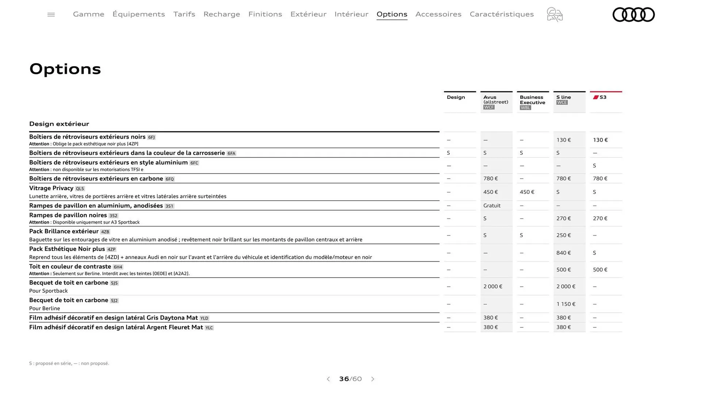Click the Audi rings logo
Screen dimensions: 701x394
click(x=633, y=15)
